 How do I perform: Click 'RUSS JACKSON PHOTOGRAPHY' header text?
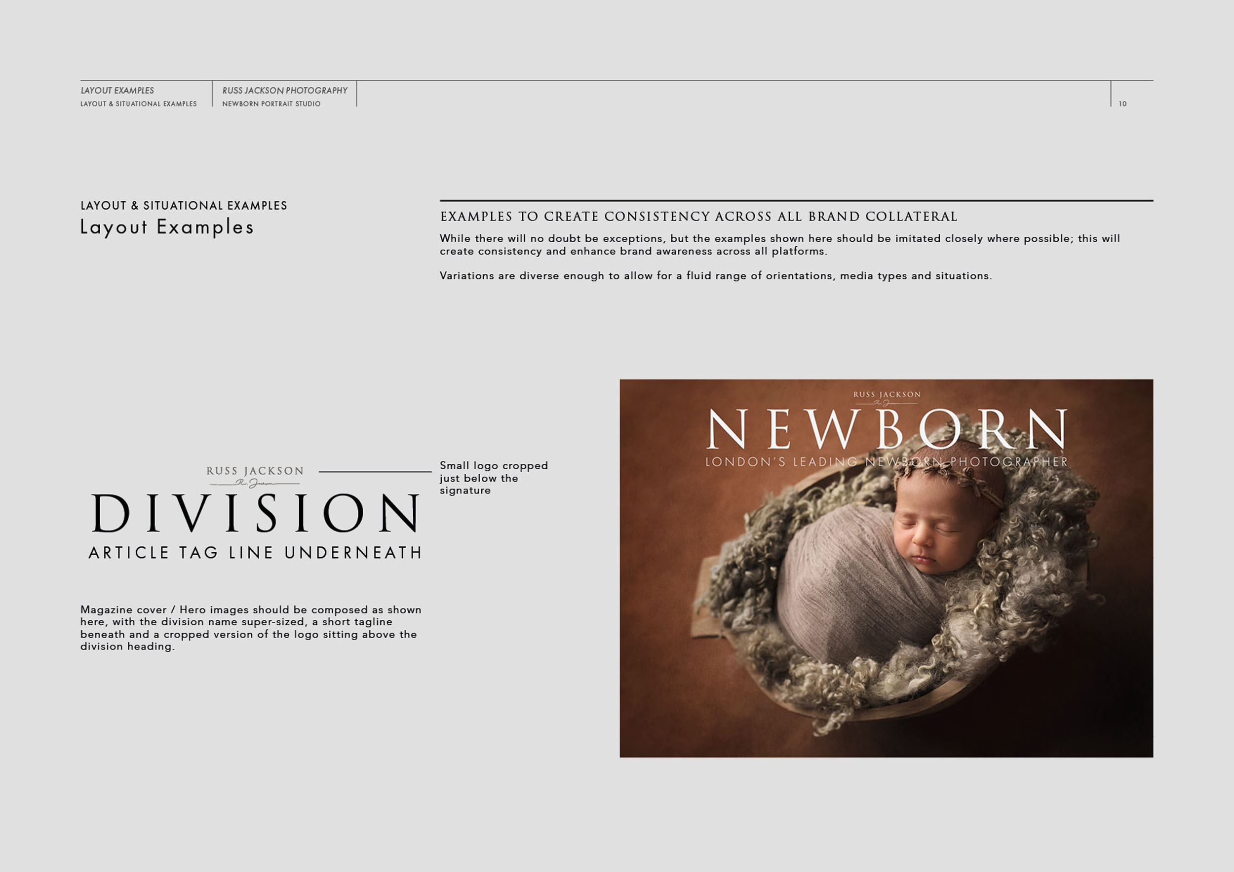pos(285,90)
